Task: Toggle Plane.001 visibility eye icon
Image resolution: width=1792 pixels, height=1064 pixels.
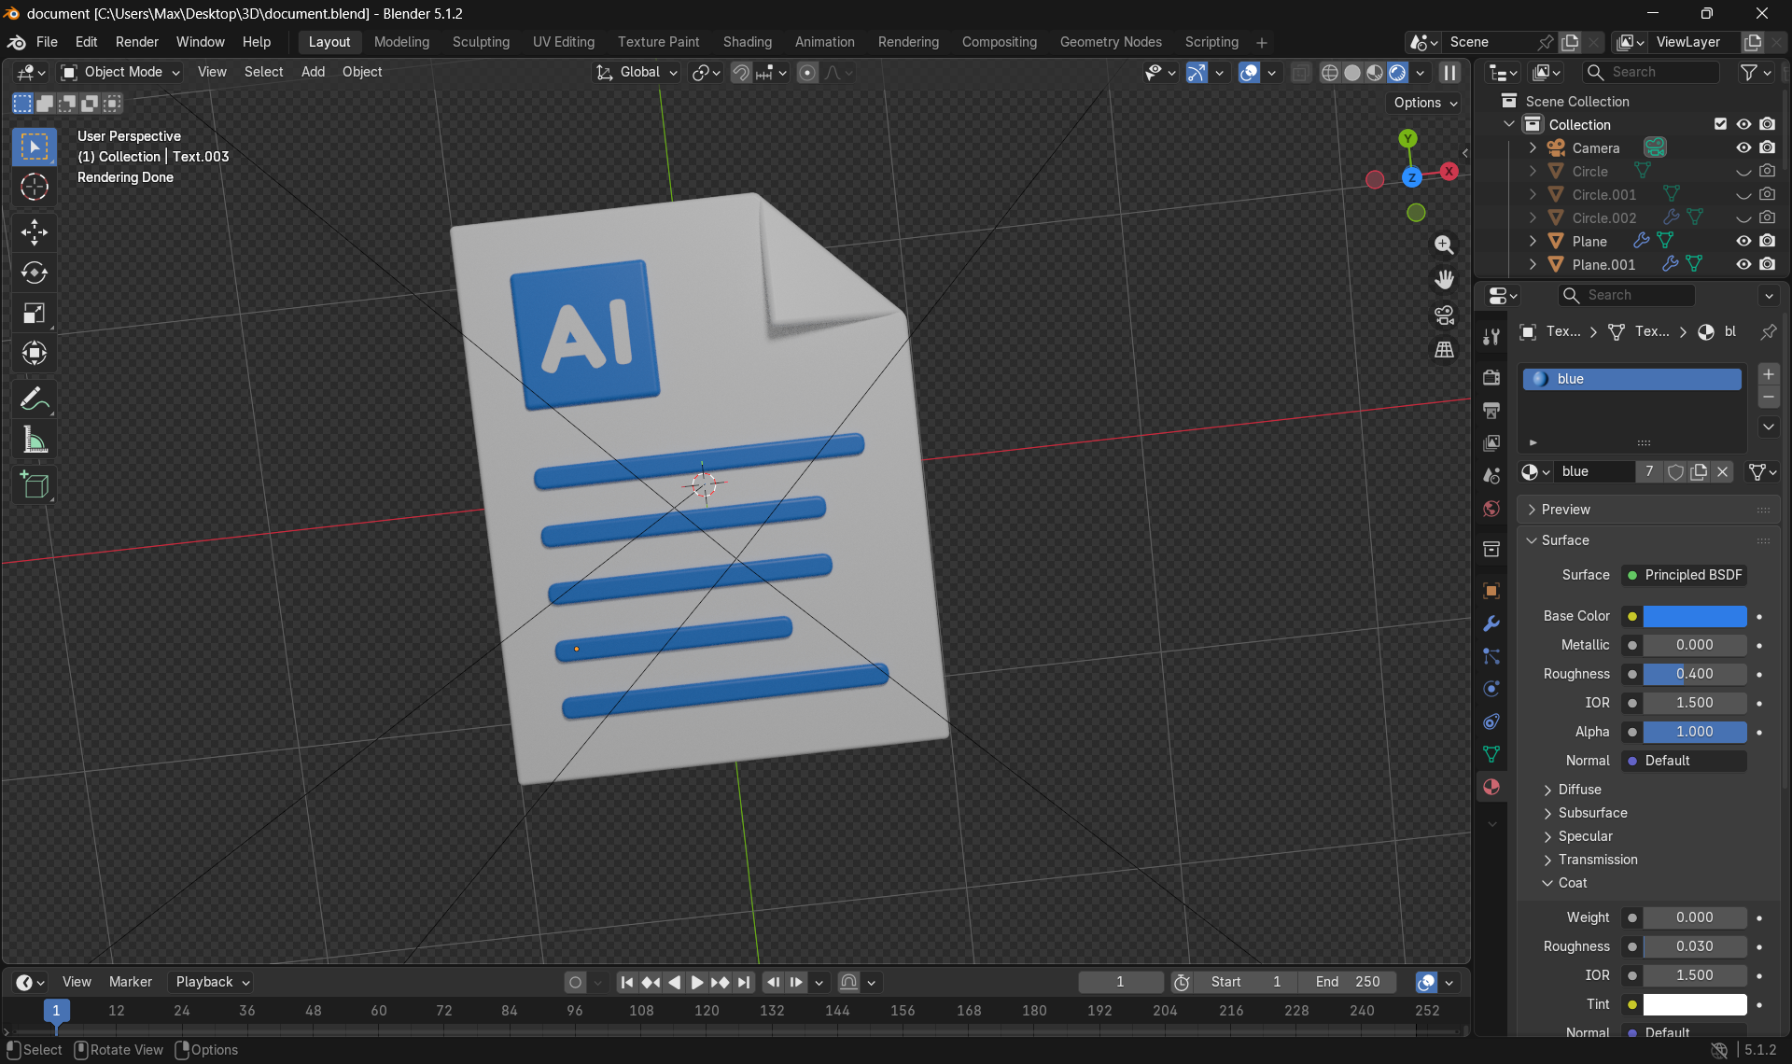Action: 1743,264
